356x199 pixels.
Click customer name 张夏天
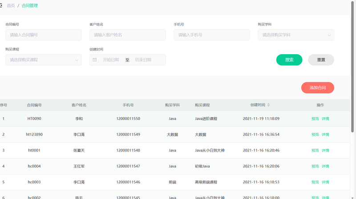tap(79, 150)
